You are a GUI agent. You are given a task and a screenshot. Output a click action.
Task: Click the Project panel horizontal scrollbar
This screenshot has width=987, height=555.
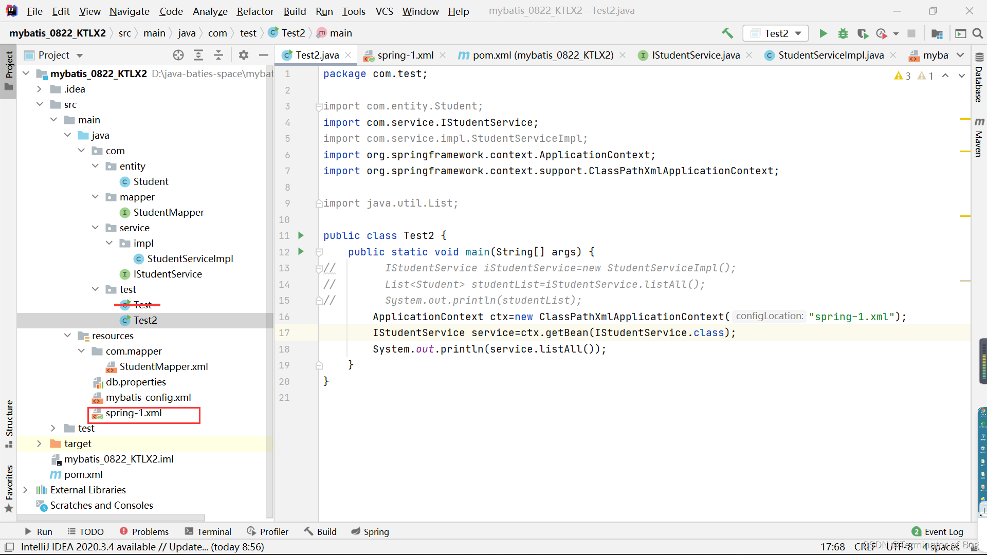[111, 517]
